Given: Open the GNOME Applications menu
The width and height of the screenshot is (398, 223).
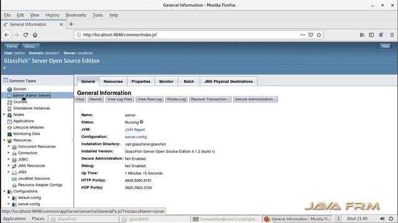Looking at the screenshot, I should 14,219.
